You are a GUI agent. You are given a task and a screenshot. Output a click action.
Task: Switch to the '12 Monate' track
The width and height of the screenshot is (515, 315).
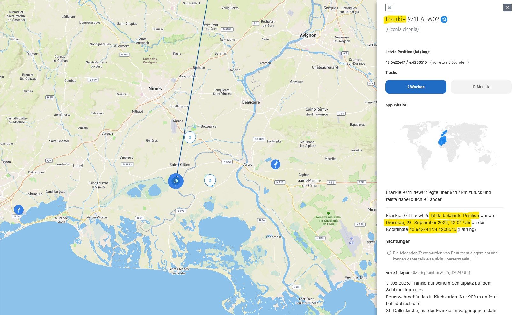pyautogui.click(x=481, y=87)
